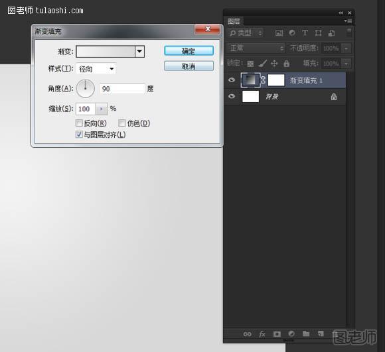The width and height of the screenshot is (385, 352).
Task: Create new fill or adjustment layer icon
Action: tap(291, 333)
